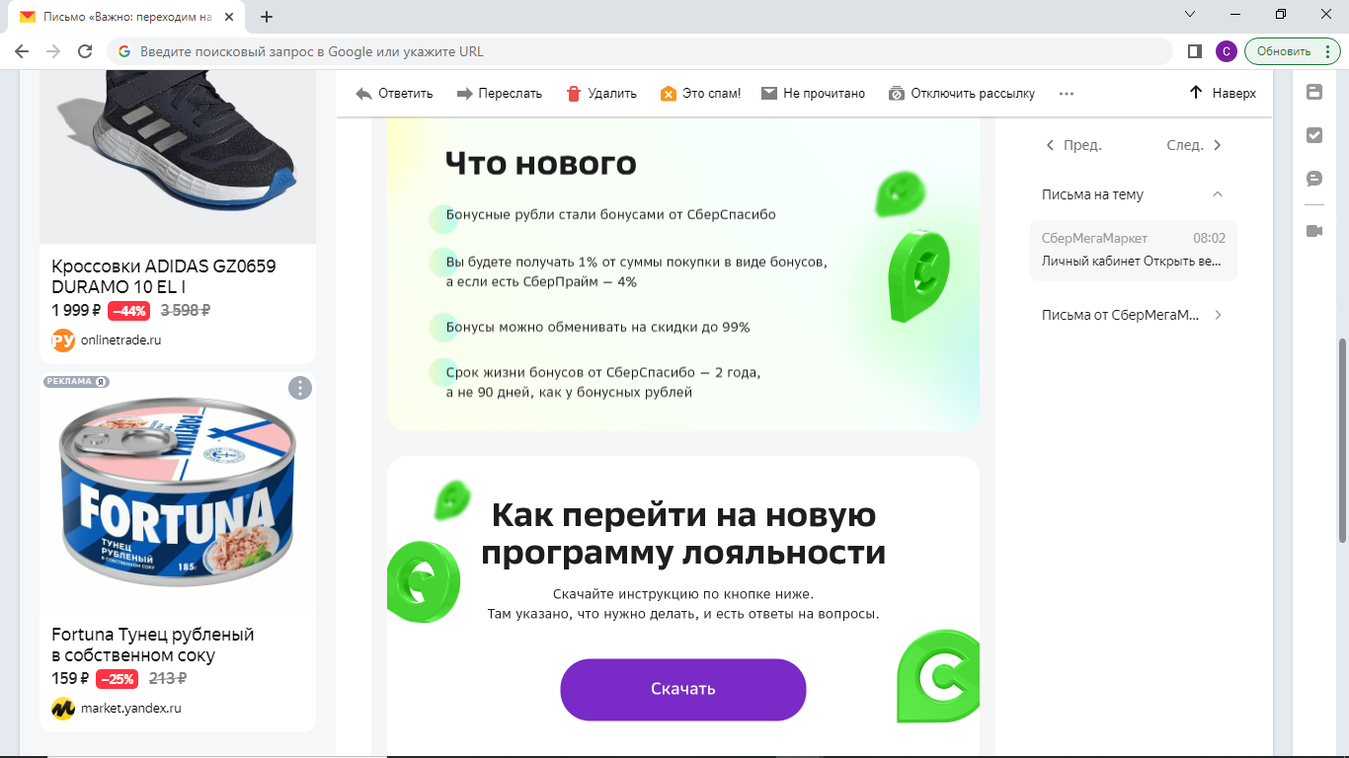Image resolution: width=1349 pixels, height=758 pixels.
Task: Open the Кроссовки ADIDAS GZ0659 ad title
Action: [164, 276]
